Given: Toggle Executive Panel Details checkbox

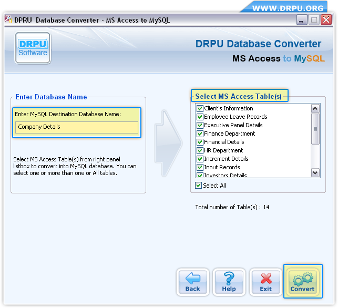Looking at the screenshot, I should point(200,125).
